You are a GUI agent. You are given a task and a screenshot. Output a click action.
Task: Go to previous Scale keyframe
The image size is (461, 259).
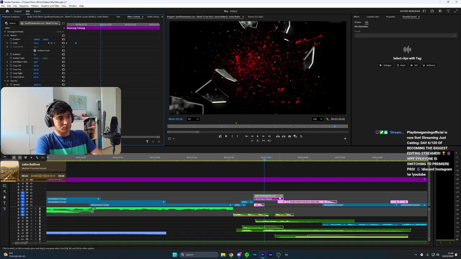(49, 43)
